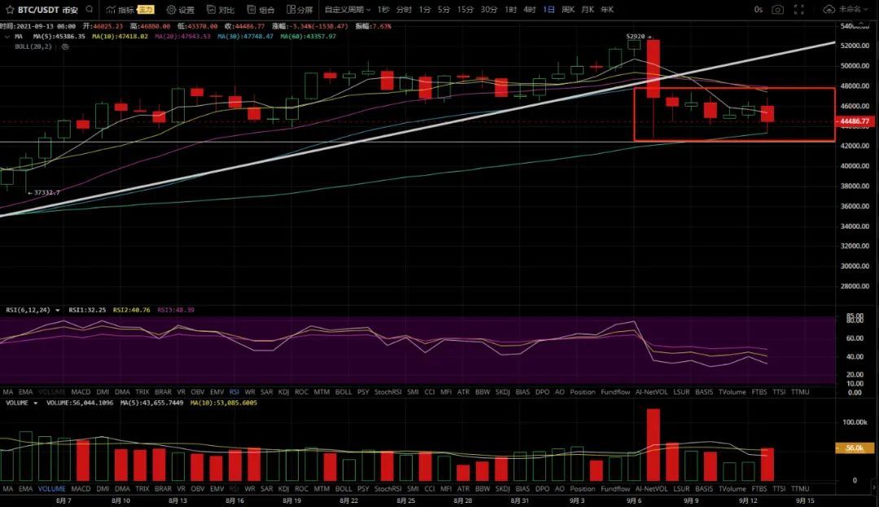Click the 主力 badge button
Screen dimensions: 879x507
(146, 10)
